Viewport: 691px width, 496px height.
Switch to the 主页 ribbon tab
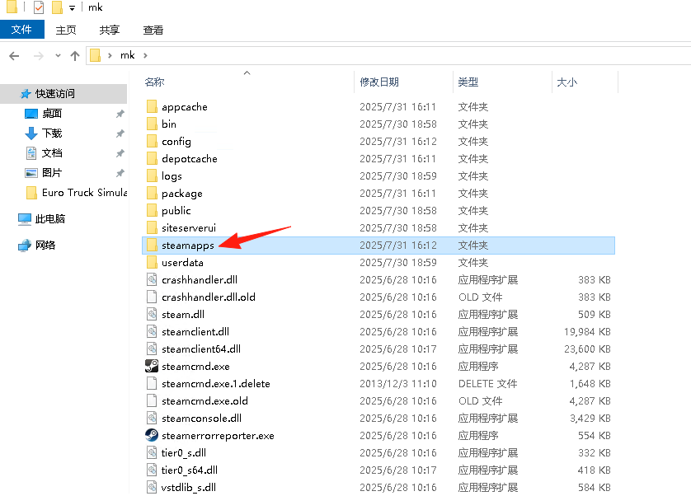66,30
